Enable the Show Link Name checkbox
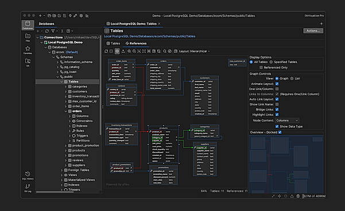This screenshot has width=345, height=211. 277,104
